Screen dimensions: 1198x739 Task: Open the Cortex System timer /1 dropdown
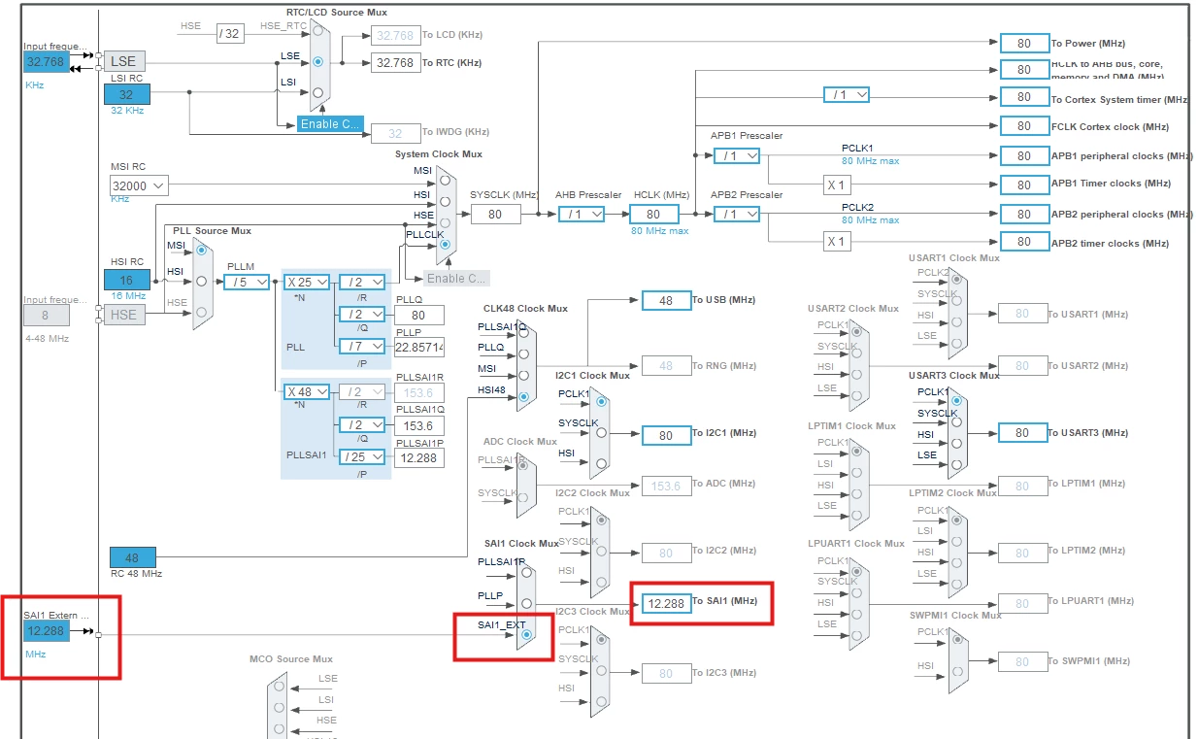847,94
